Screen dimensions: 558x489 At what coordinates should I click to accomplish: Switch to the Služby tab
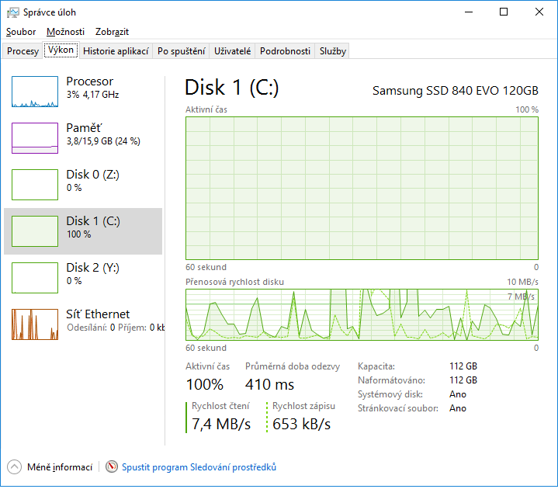point(332,51)
